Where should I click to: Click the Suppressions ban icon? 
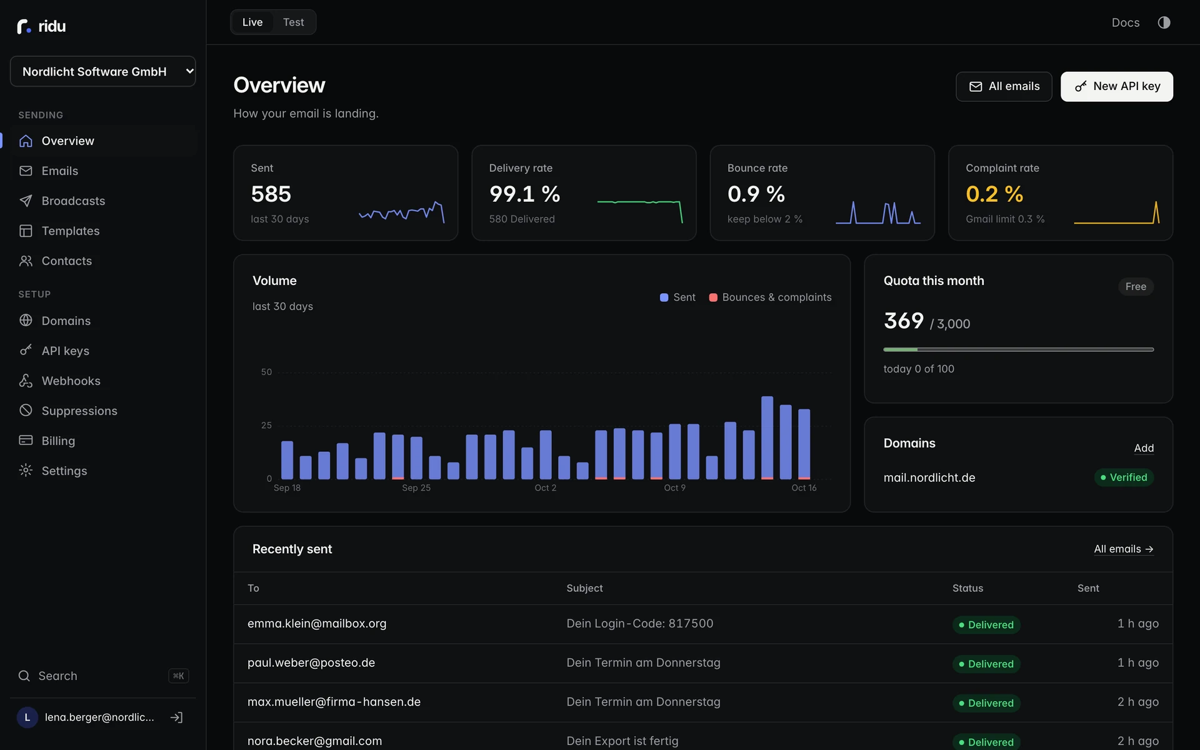point(26,411)
